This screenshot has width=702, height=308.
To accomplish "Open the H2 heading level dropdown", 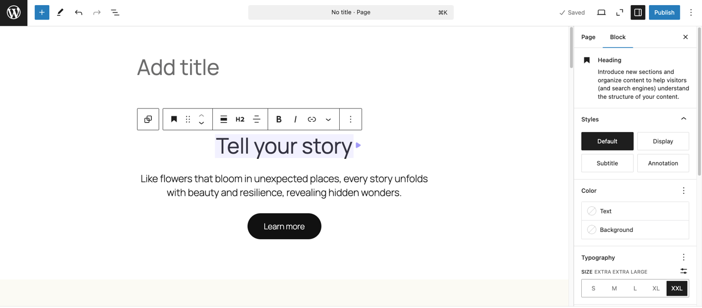I will (240, 119).
